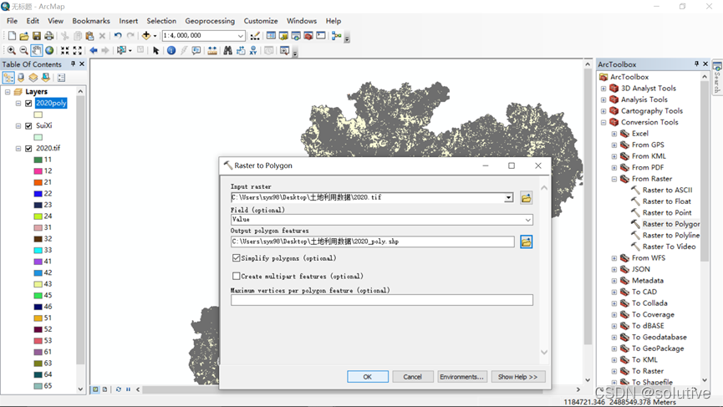Open the Geoprocessing menu
The width and height of the screenshot is (723, 407).
pyautogui.click(x=210, y=21)
